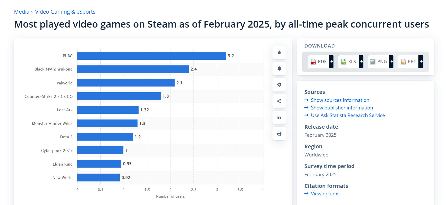Image resolution: width=446 pixels, height=205 pixels.
Task: Click the New World label
Action: [62, 178]
